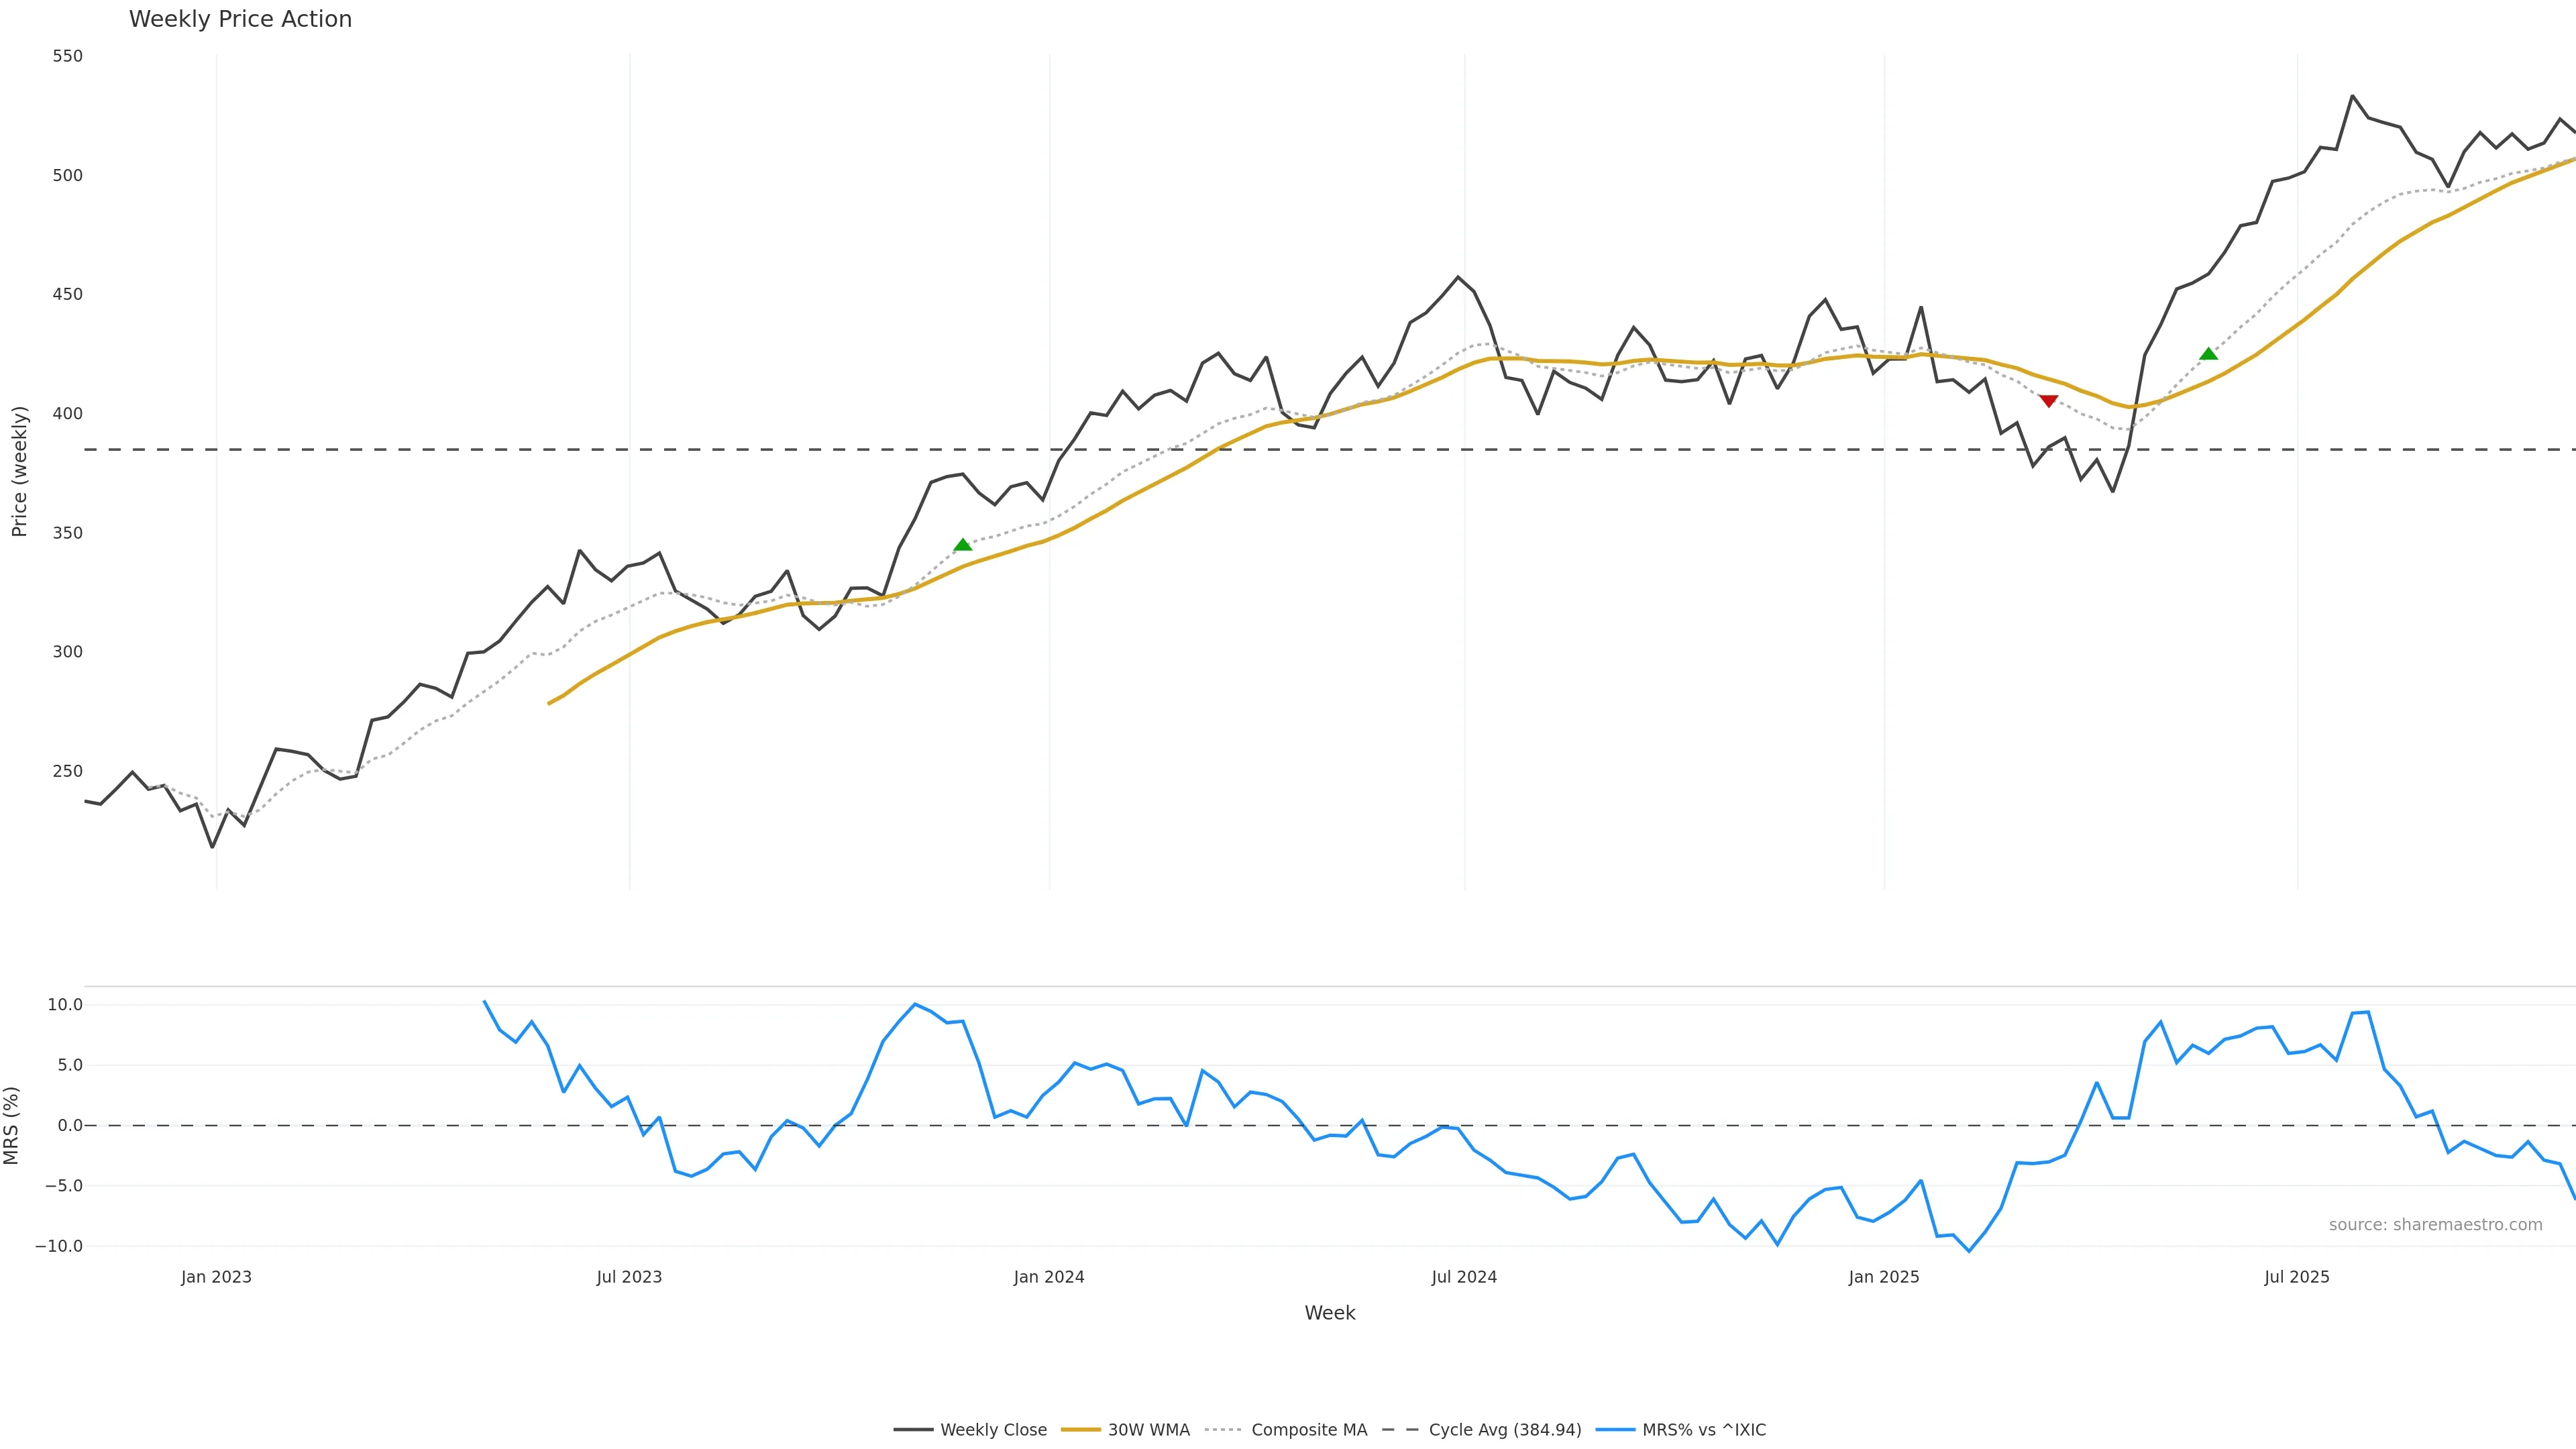Click the Jul 2025 x-axis tick label
2576x1449 pixels.
point(2296,1277)
